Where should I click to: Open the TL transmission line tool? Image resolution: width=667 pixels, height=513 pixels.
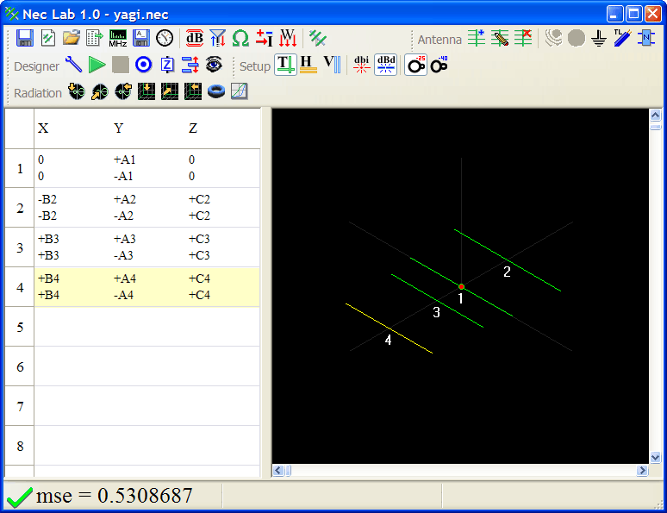[x=622, y=38]
